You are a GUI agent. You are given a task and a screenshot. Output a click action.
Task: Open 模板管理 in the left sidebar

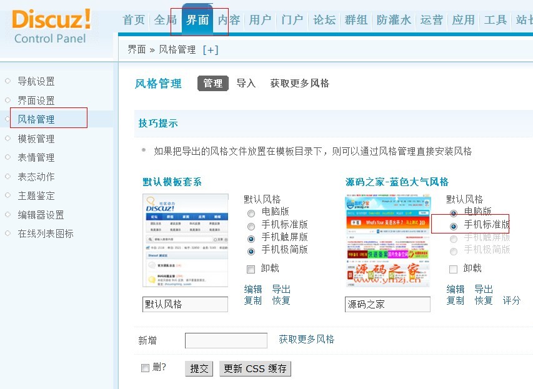36,139
